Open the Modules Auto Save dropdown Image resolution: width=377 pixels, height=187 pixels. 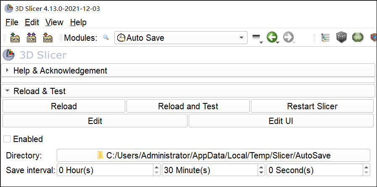pos(181,38)
